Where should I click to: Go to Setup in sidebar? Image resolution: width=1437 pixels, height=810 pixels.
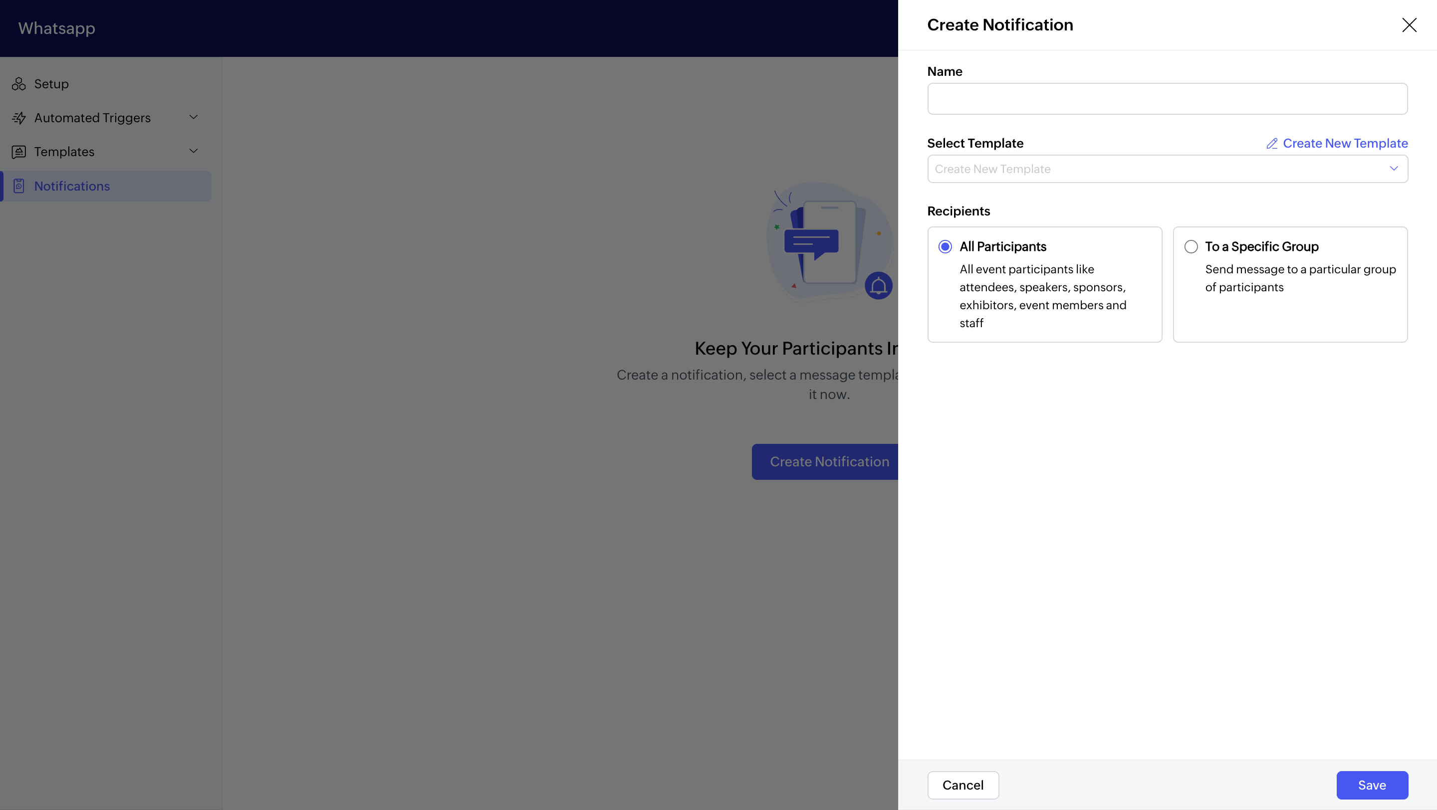tap(51, 84)
